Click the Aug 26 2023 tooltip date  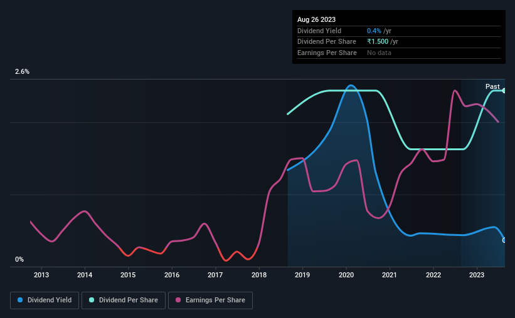click(316, 19)
